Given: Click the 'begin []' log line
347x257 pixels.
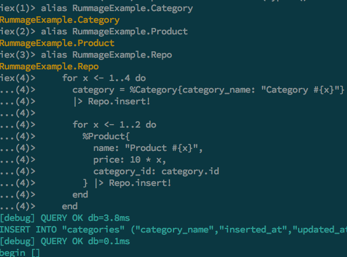Looking at the screenshot, I should [x=20, y=253].
